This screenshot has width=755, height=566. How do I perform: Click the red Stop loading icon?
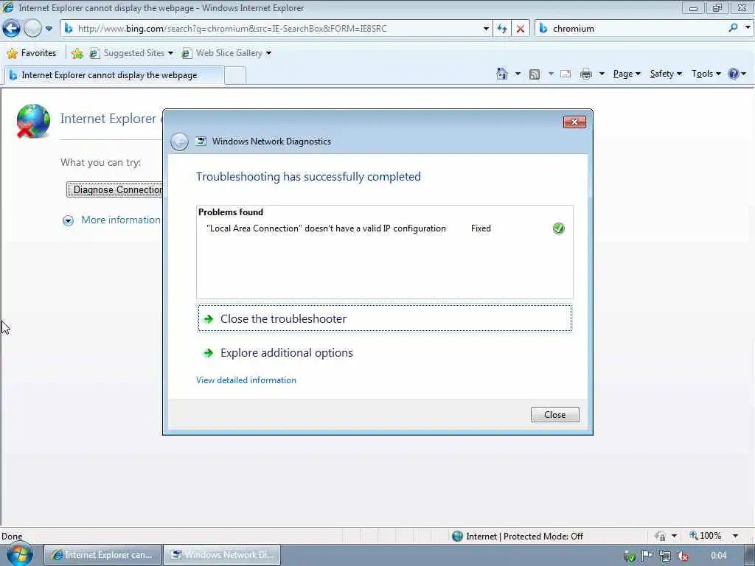[521, 29]
